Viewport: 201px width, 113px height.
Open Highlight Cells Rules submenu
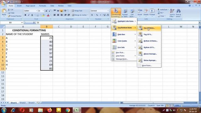124,21
